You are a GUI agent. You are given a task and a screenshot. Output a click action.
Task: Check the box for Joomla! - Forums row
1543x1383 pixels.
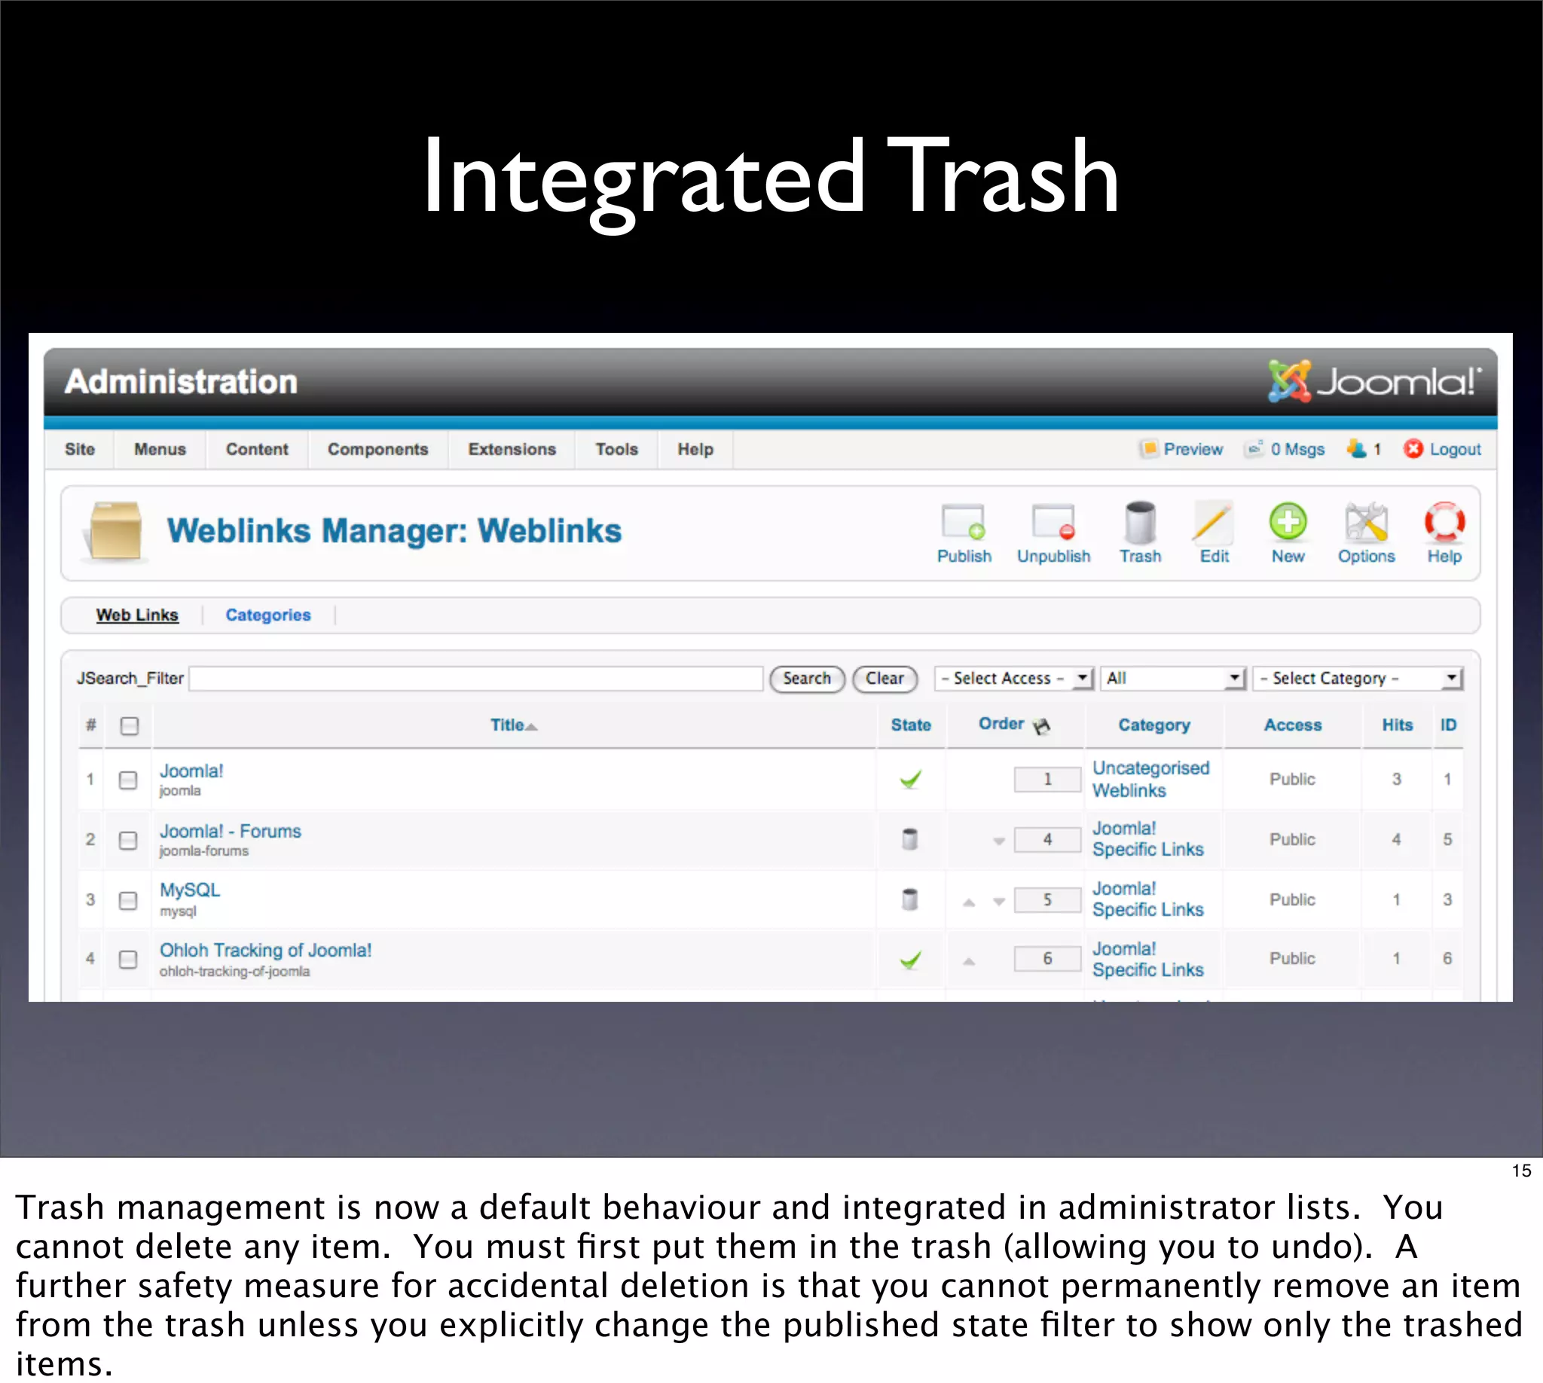pos(128,840)
